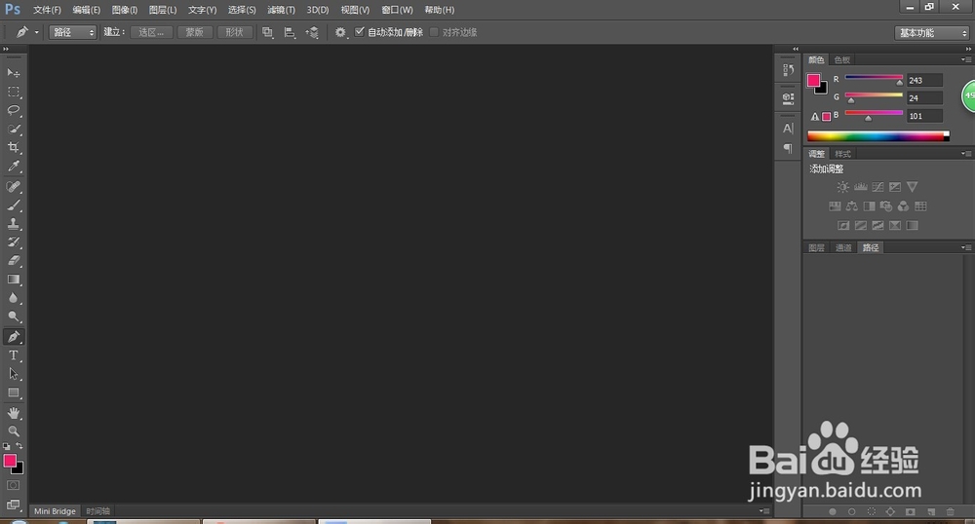Open path operations in options bar
This screenshot has height=524, width=975.
pos(267,32)
